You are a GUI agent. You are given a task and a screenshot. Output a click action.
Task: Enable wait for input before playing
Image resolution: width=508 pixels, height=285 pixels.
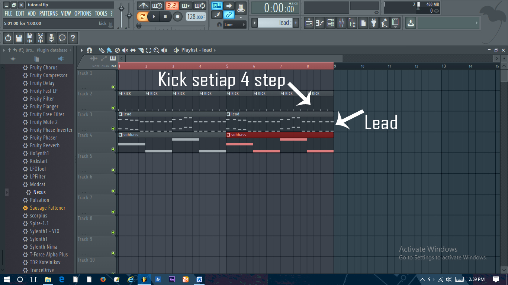157,6
